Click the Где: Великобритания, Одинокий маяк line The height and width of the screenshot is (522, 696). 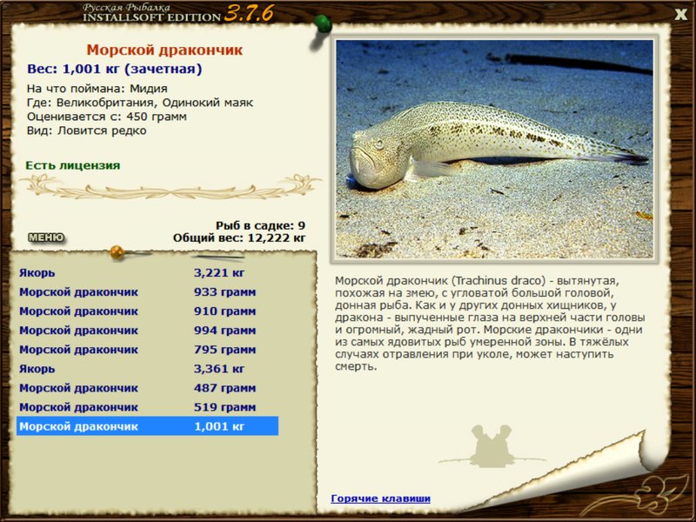tap(140, 103)
